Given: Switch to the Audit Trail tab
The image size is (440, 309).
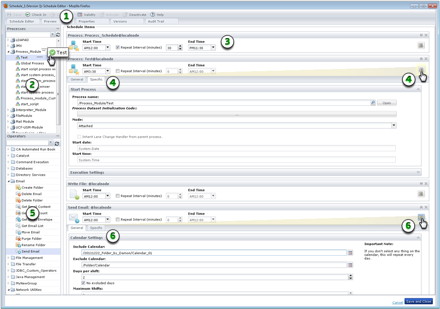Looking at the screenshot, I should pyautogui.click(x=156, y=21).
